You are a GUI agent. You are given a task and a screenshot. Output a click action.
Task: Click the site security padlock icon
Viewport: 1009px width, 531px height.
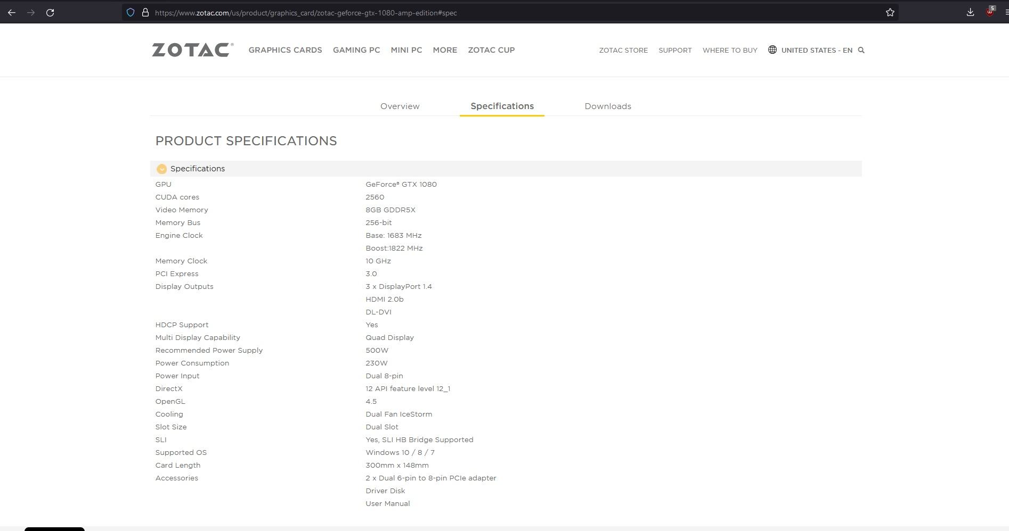145,12
